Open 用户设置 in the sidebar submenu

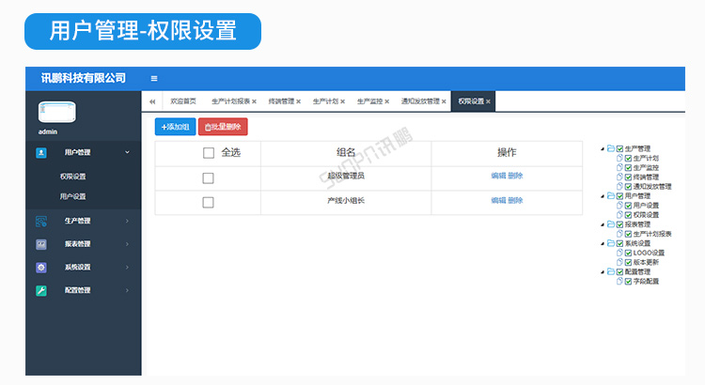tap(72, 196)
